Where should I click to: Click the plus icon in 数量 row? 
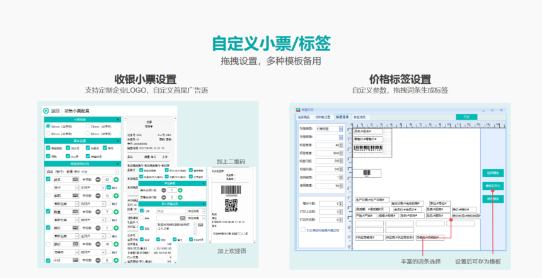[116, 212]
